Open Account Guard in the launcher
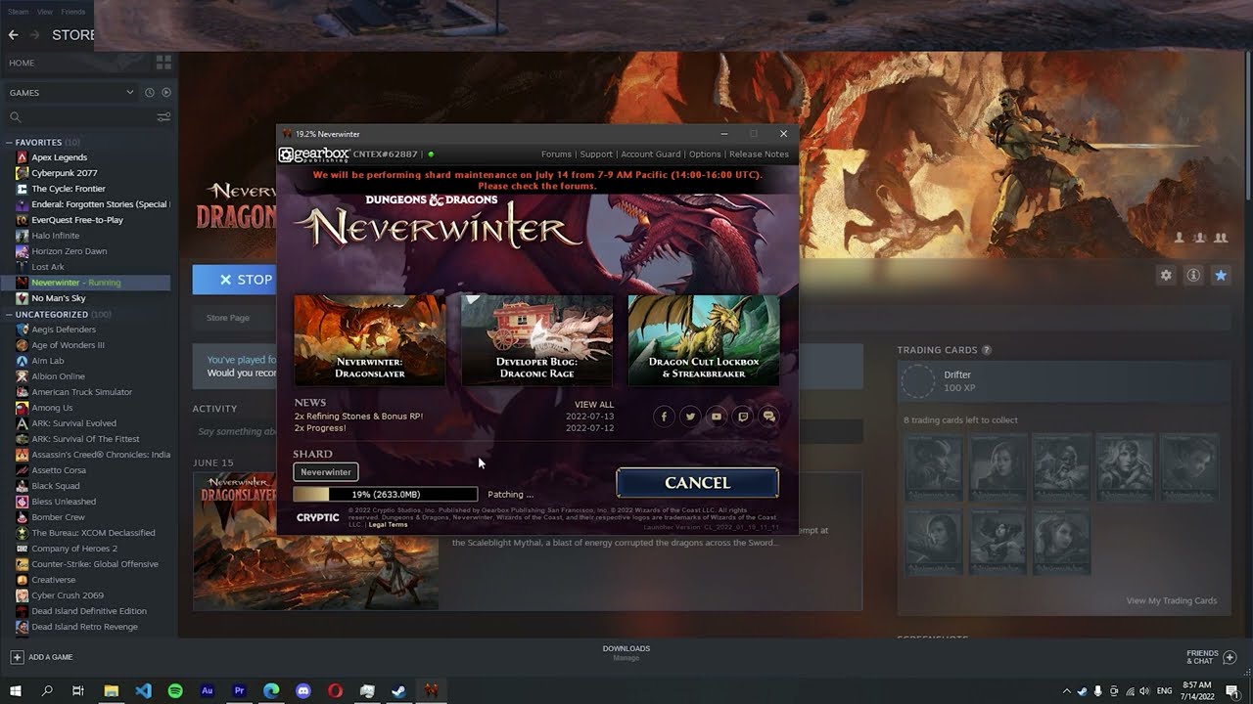Screen dimensions: 1253x704 [x=651, y=154]
